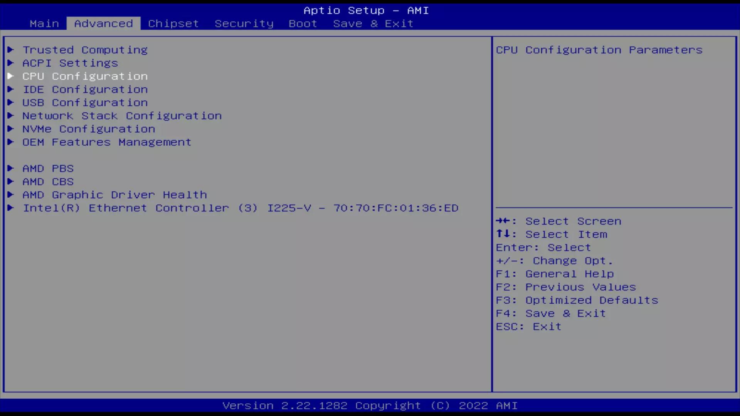Enter the AMD CBS settings
Viewport: 740px width, 416px height.
[48, 181]
